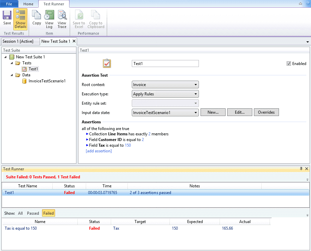Switch to Session 1 [Active] tab

pyautogui.click(x=18, y=41)
